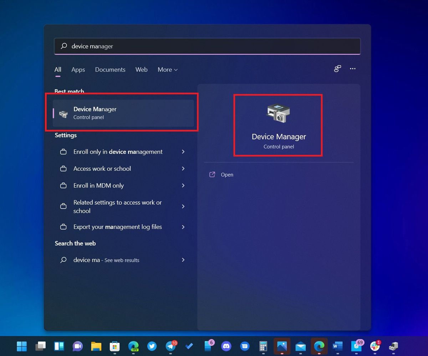
Task: Launch Telegram showing 10 notifications
Action: click(x=170, y=346)
